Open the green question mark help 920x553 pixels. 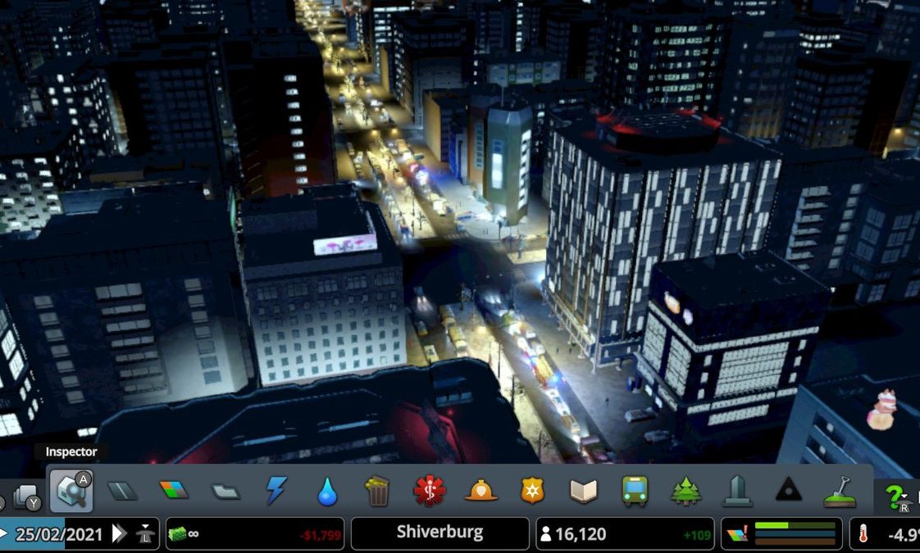click(895, 497)
